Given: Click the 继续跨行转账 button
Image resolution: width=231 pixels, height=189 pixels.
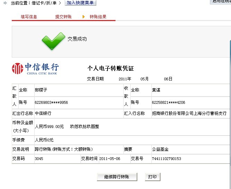Looking at the screenshot, I should pos(117,177).
